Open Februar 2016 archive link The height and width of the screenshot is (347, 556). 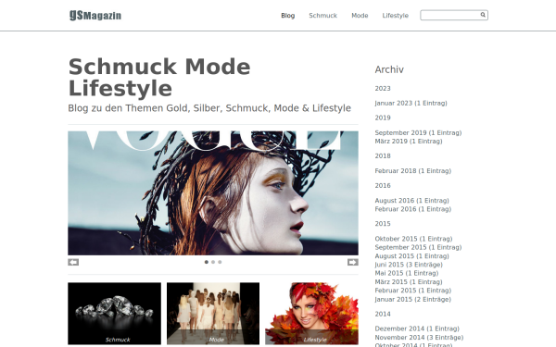(x=412, y=209)
